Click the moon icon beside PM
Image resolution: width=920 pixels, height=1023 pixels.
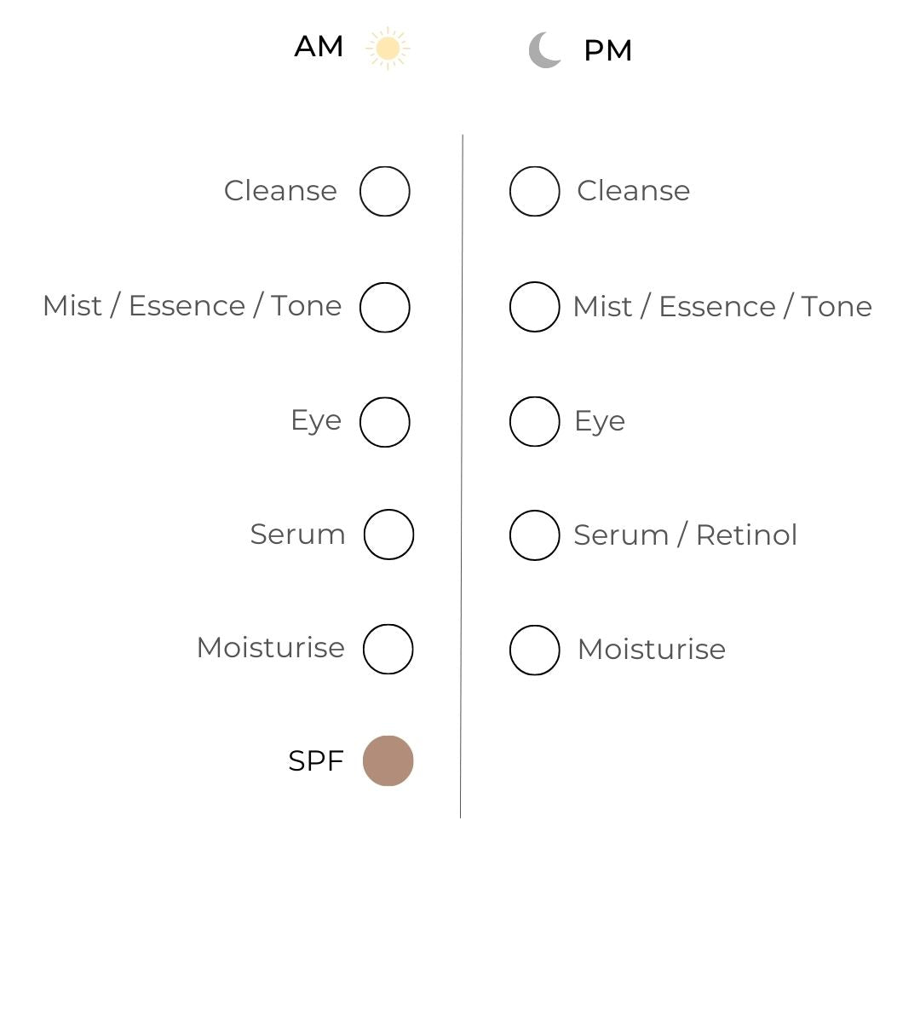tap(545, 50)
